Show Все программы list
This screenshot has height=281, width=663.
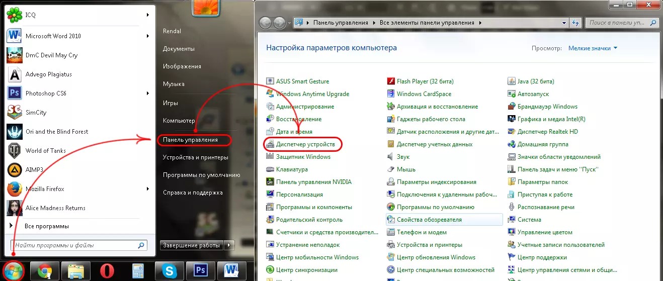click(46, 226)
